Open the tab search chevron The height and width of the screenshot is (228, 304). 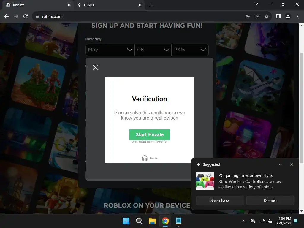(256, 4)
